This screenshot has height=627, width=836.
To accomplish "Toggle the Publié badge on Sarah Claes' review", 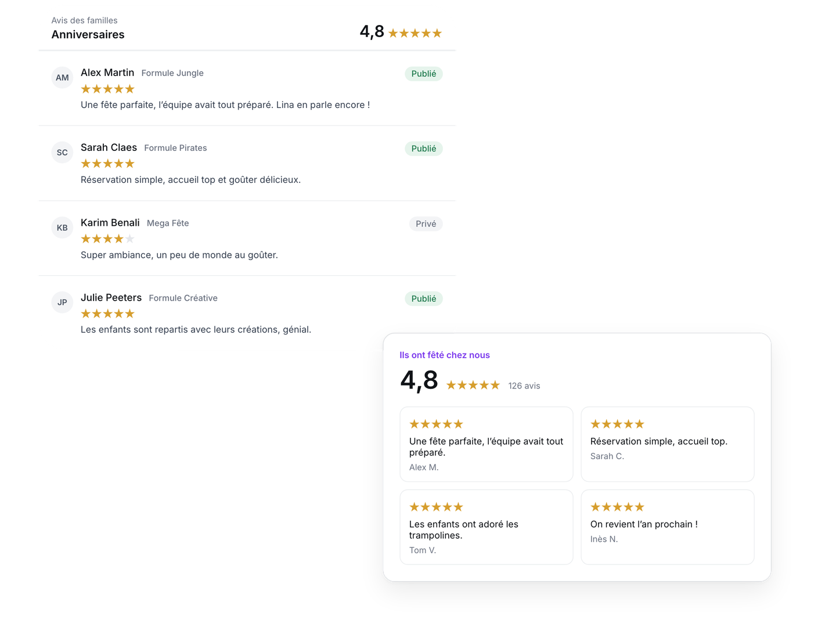I will click(x=424, y=149).
